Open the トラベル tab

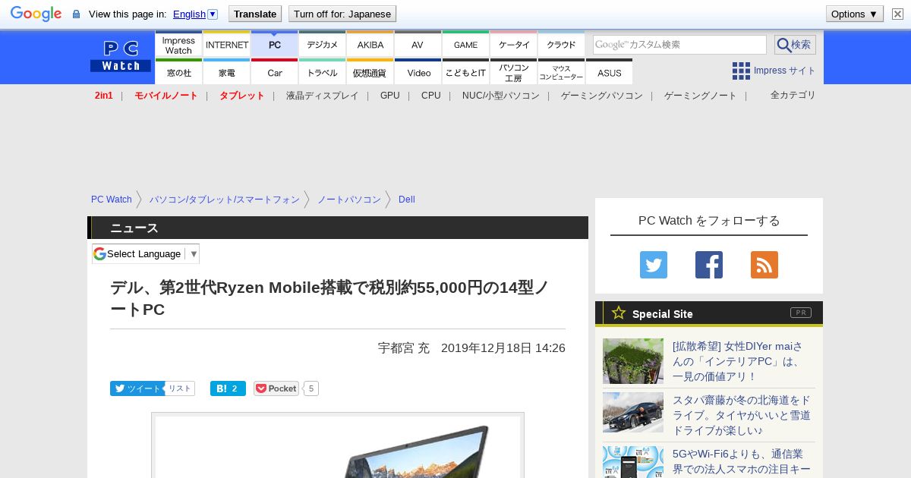tap(323, 72)
